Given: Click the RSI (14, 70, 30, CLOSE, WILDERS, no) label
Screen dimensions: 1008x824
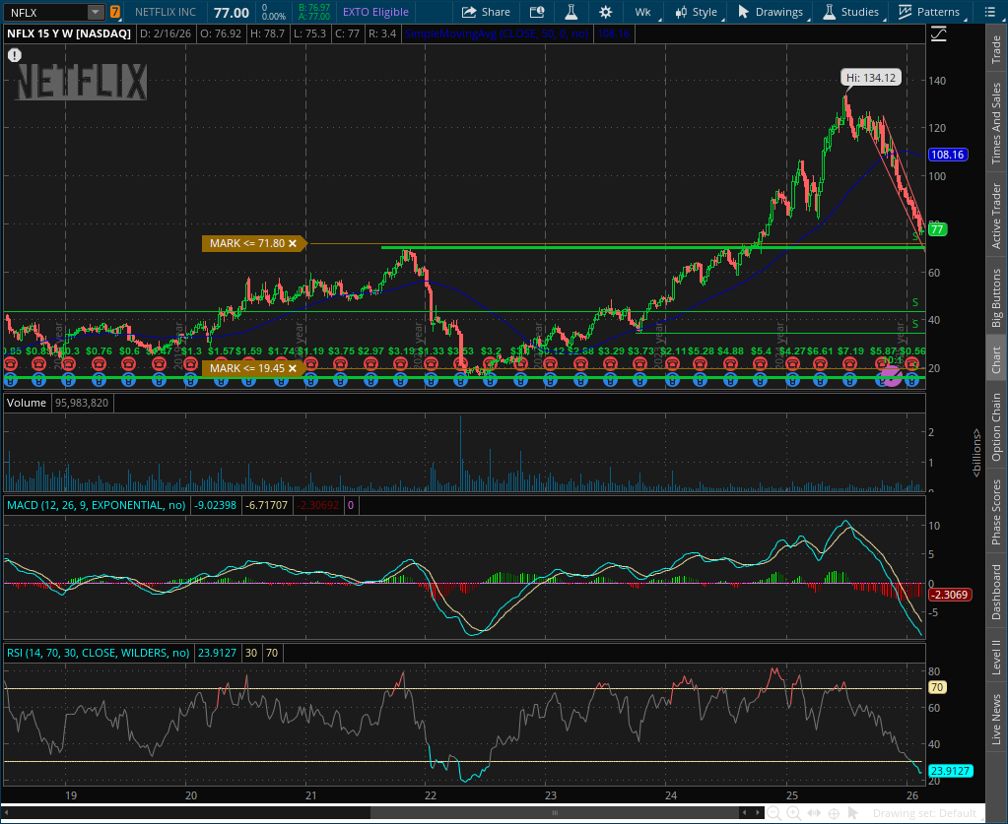Looking at the screenshot, I should (99, 653).
